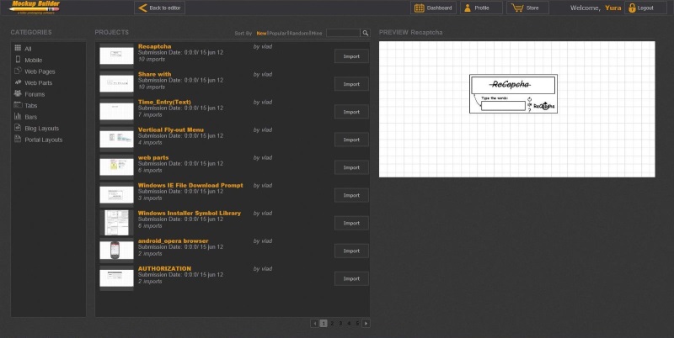Go to previous page of projects
Image resolution: width=674 pixels, height=338 pixels.
point(314,324)
